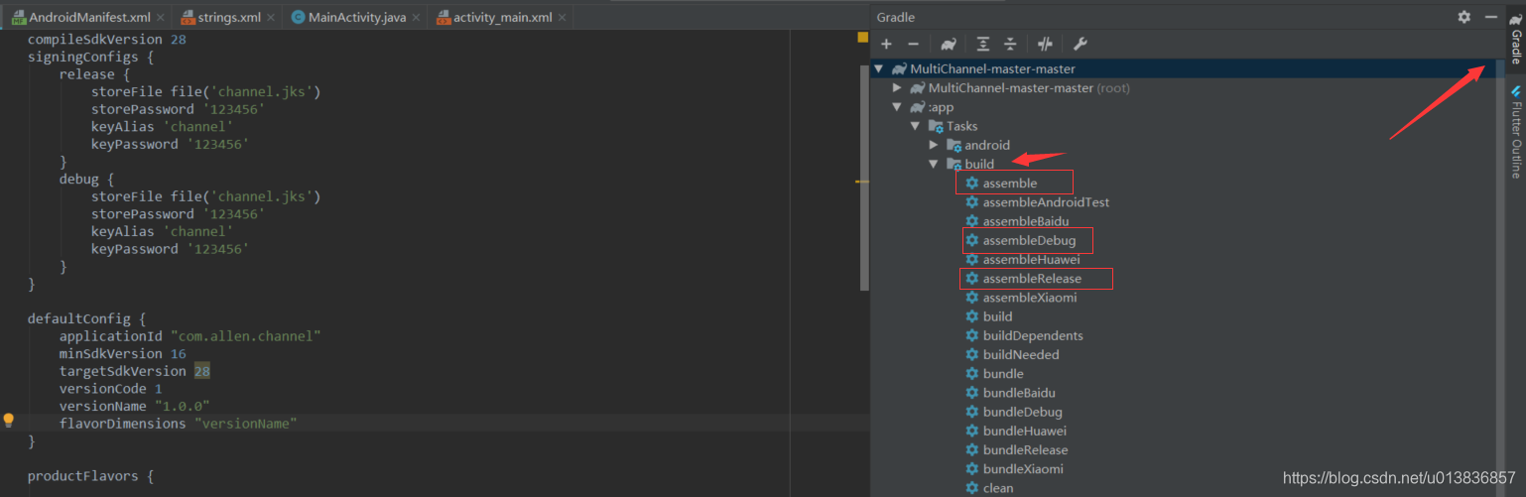1526x497 pixels.
Task: Switch to the MainActivity.java tab
Action: point(357,18)
